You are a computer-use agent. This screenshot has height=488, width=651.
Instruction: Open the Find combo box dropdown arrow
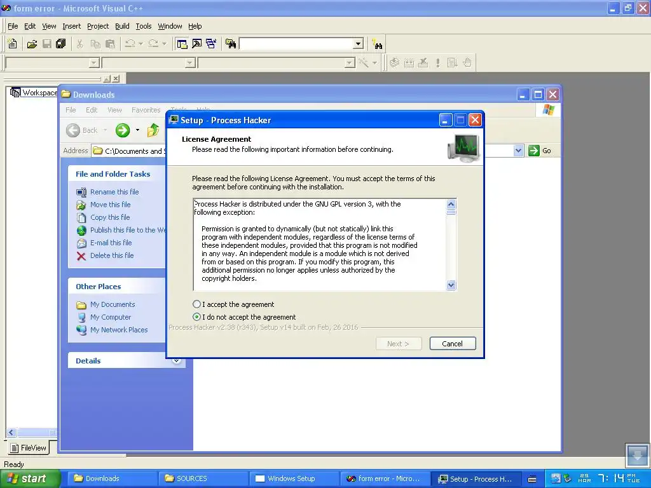(359, 44)
